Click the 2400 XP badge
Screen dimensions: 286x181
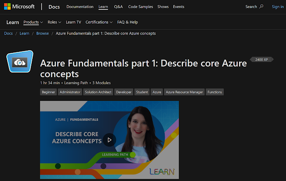(261, 60)
